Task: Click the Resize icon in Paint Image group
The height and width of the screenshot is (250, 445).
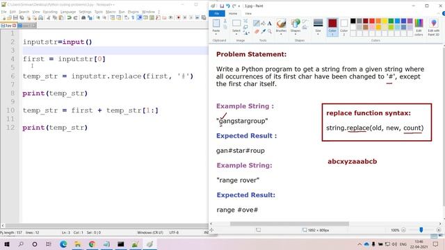Action: [x=245, y=27]
